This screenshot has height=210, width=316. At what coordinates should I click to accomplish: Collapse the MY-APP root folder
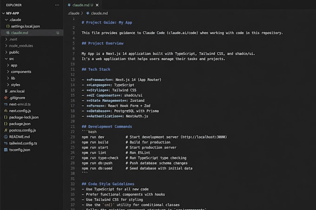(3, 13)
